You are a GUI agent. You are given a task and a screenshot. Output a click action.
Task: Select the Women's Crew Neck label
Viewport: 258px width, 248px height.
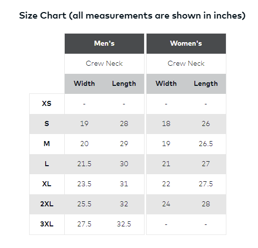(x=186, y=64)
